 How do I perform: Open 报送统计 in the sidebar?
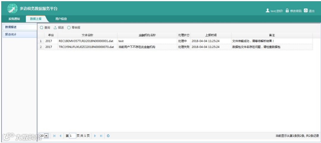point(19,34)
